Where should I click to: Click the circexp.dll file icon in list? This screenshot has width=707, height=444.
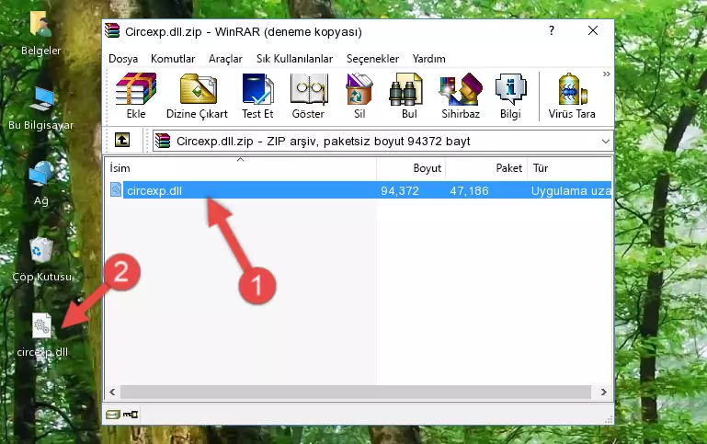pyautogui.click(x=116, y=189)
